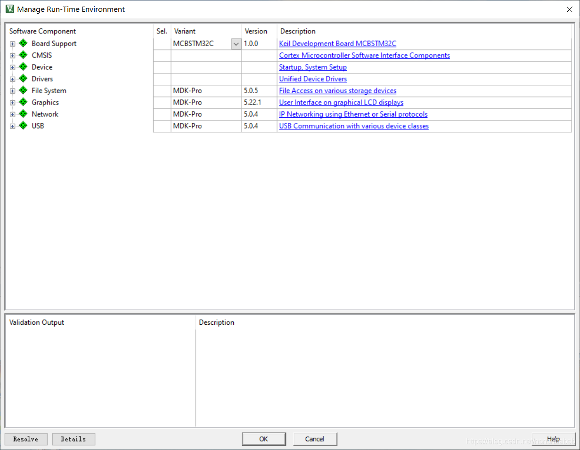The height and width of the screenshot is (450, 580).
Task: Open the Startup, System Setup link
Action: coord(313,67)
